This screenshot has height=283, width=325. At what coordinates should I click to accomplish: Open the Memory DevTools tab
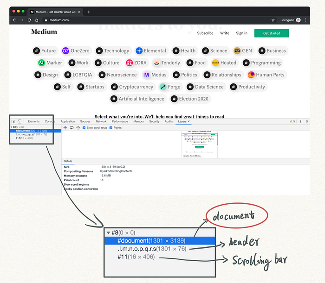point(138,121)
